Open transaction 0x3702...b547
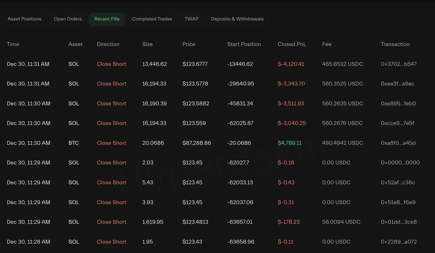 [x=399, y=64]
